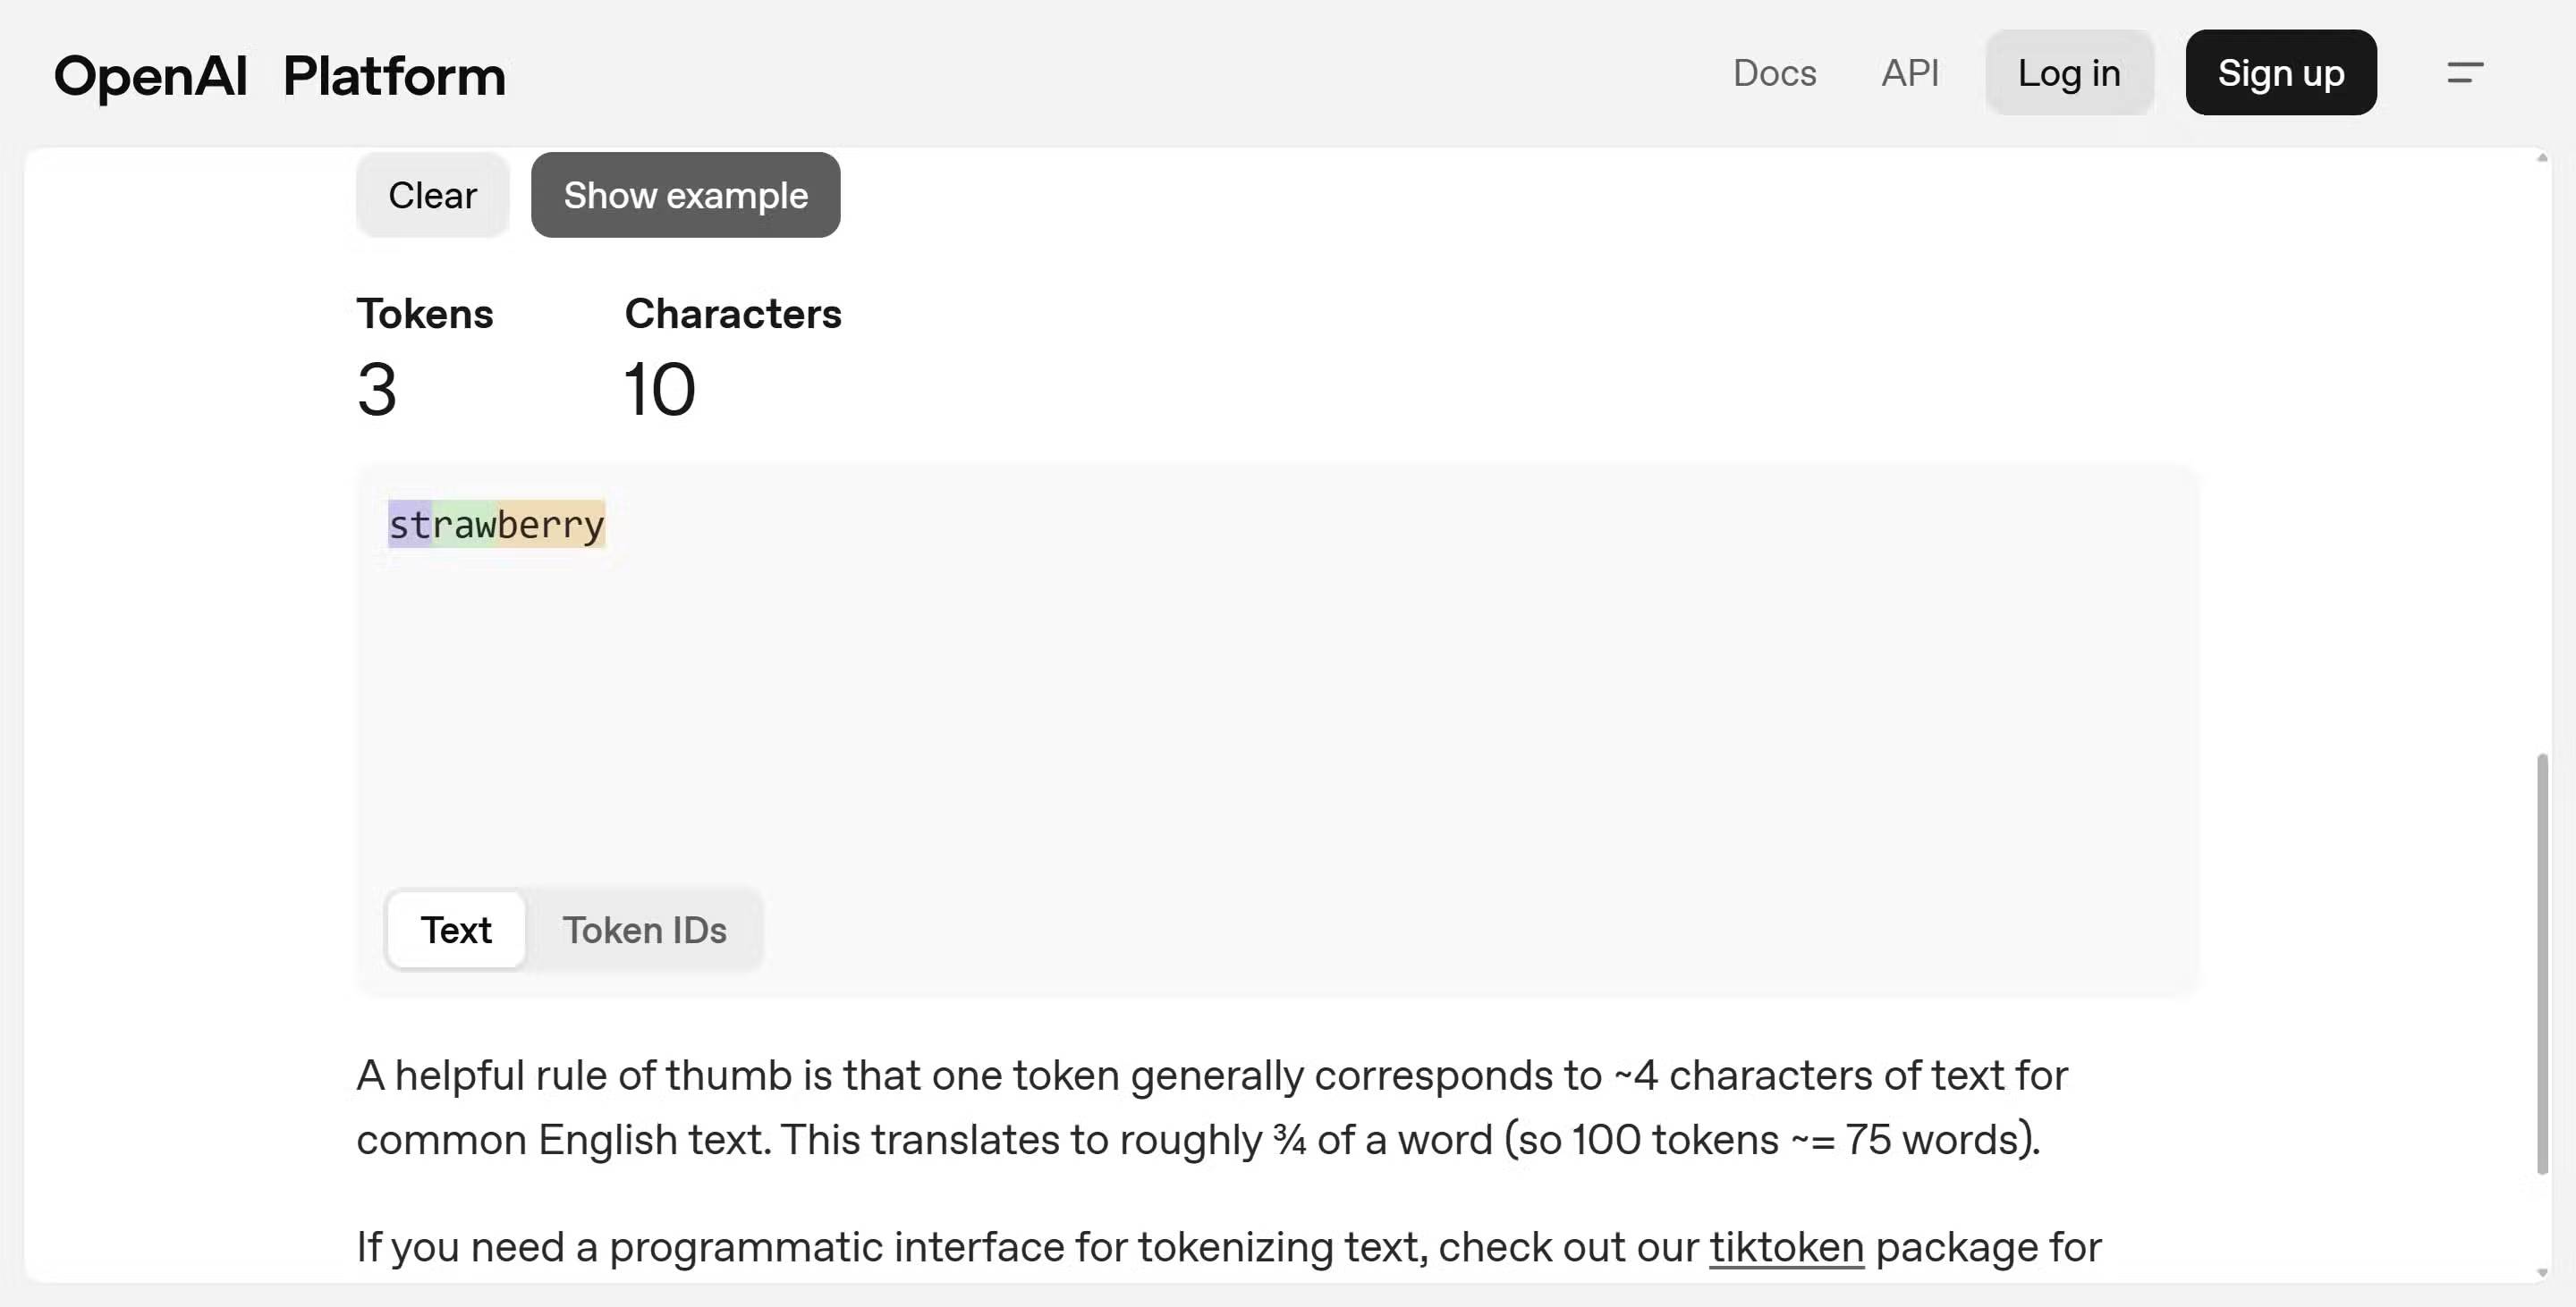The image size is (2576, 1307).
Task: Open the Docs navigation item
Action: [x=1774, y=73]
